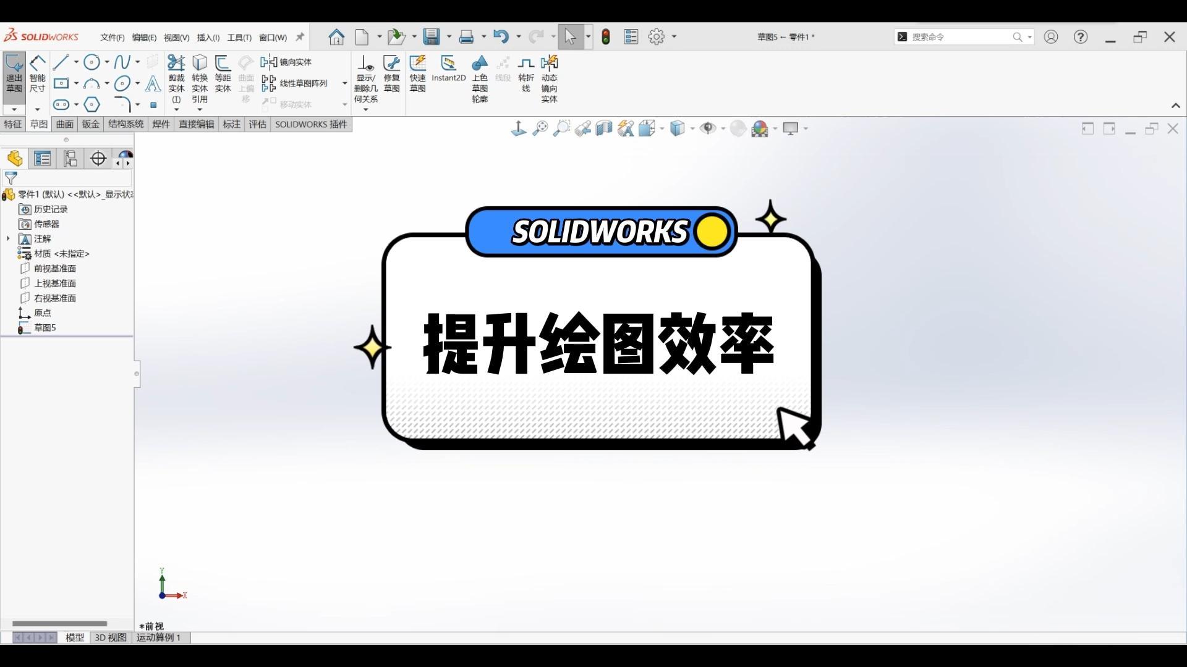Open the Hide/Show Items eye dropdown
This screenshot has height=667, width=1187.
(x=723, y=128)
